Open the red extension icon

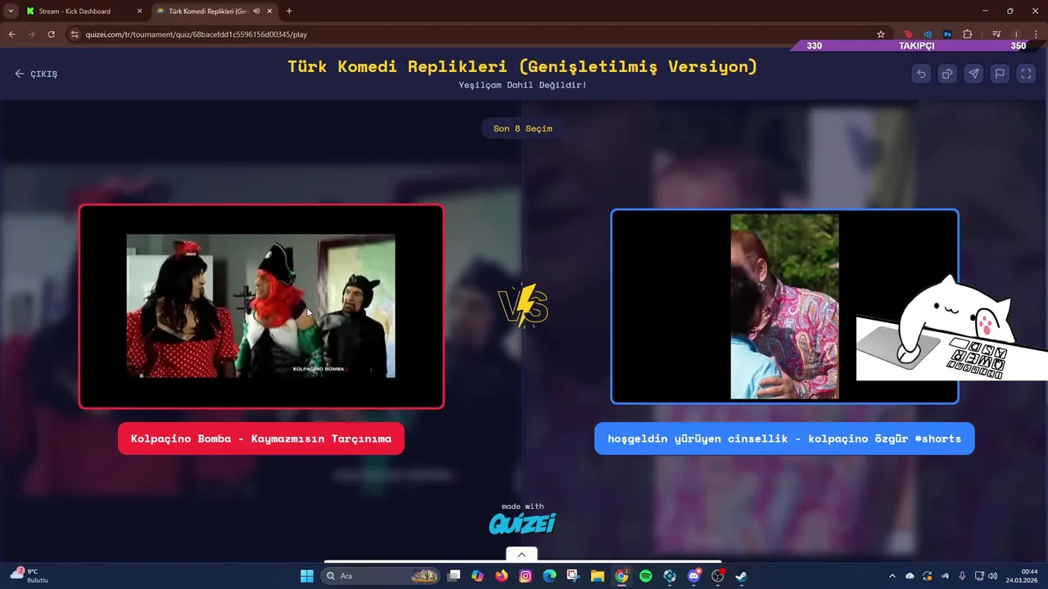[x=908, y=34]
